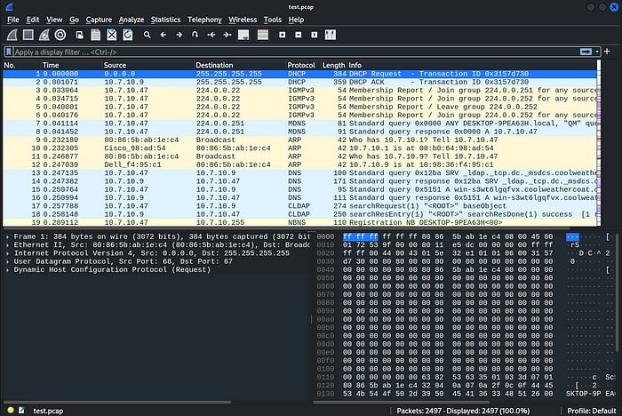Toggle packet colorization rules
Screen dimensions: 622x416
263,35
